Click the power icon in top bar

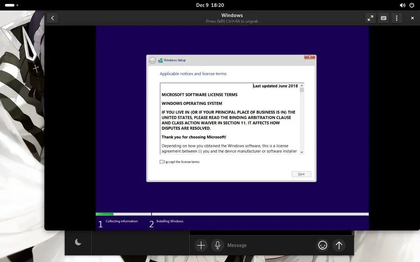pos(412,5)
